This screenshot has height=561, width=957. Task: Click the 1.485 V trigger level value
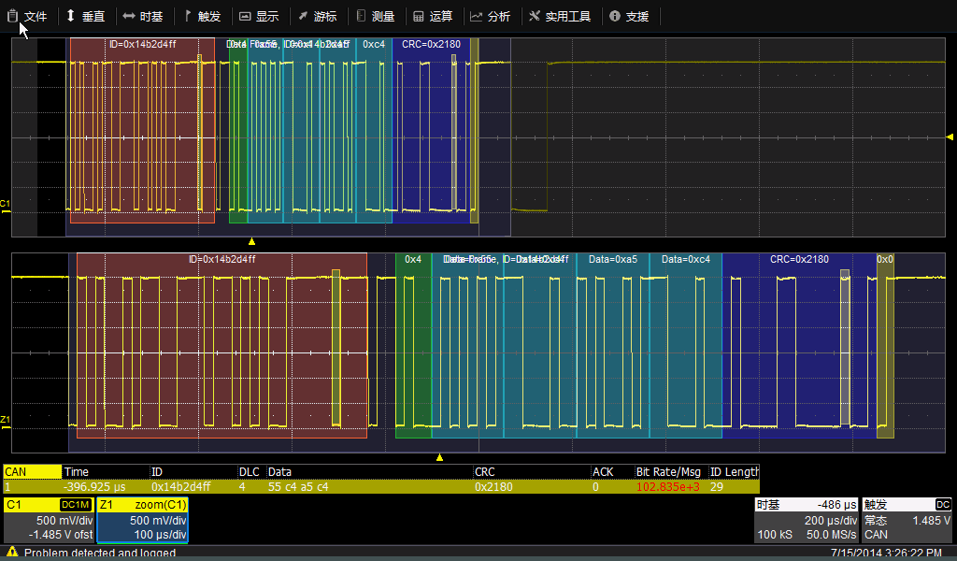click(x=932, y=520)
